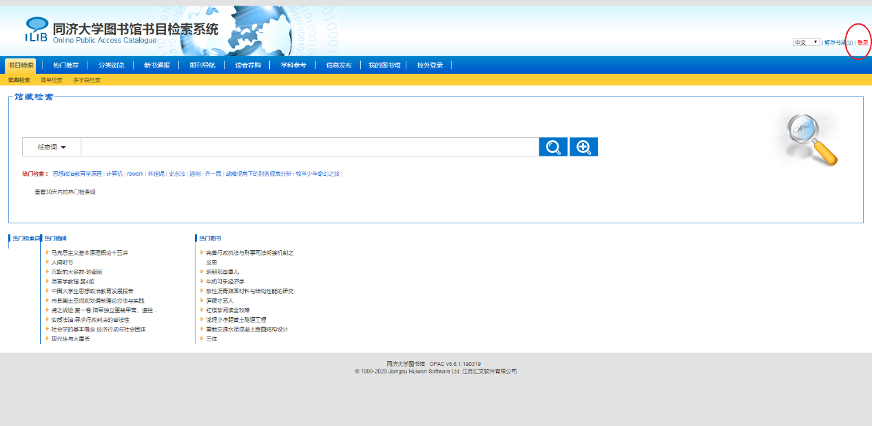The image size is (872, 426).
Task: Click the 登录 login link
Action: tap(863, 43)
